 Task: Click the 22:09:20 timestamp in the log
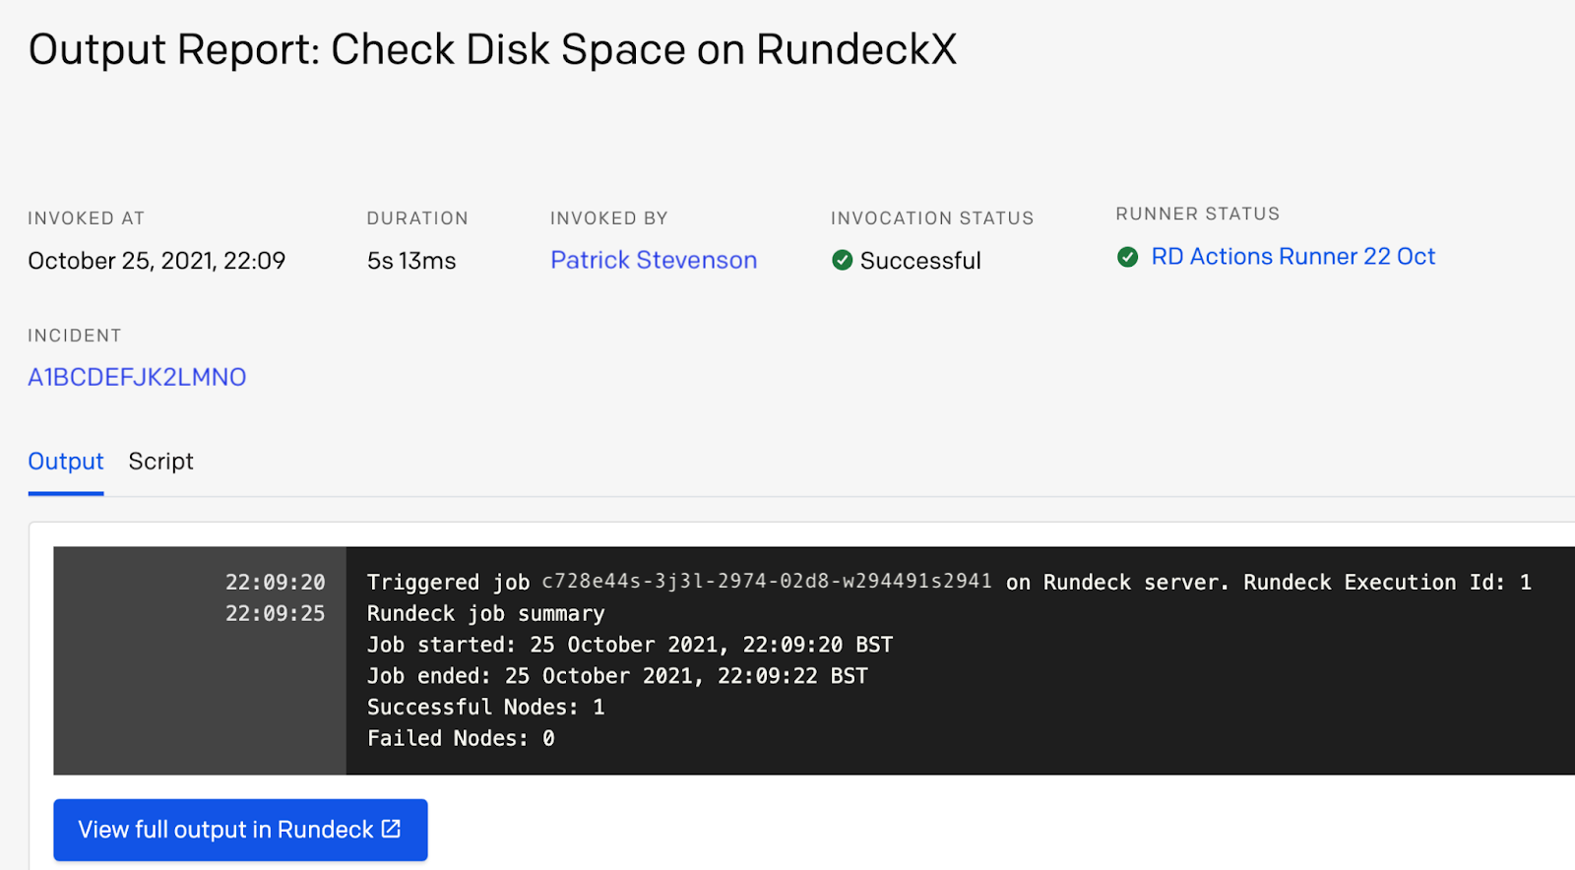click(x=275, y=583)
